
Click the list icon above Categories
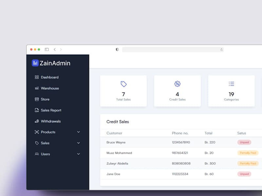(232, 84)
